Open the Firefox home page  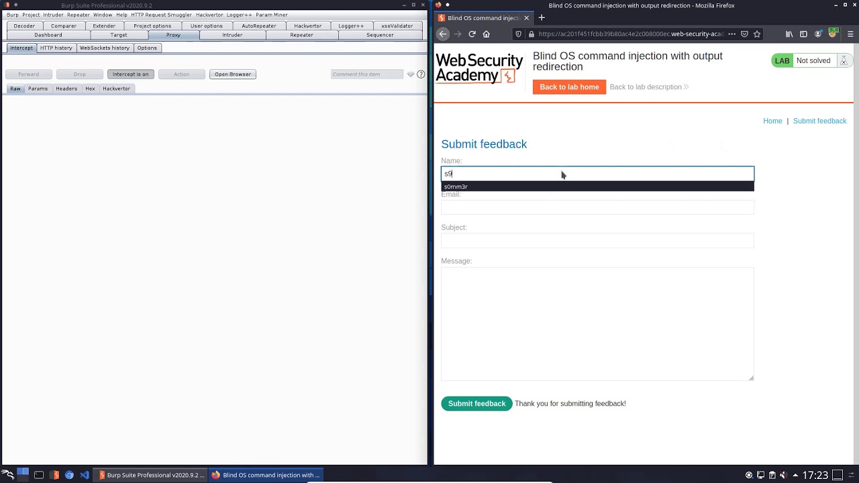[487, 34]
